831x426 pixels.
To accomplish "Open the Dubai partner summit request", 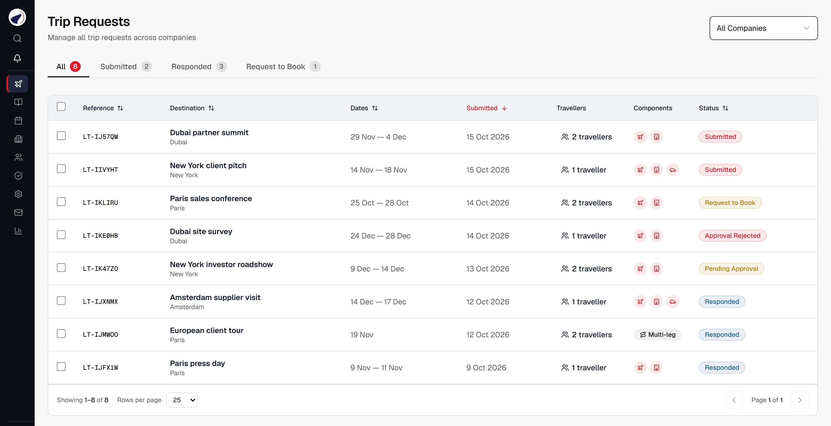I will coord(209,133).
